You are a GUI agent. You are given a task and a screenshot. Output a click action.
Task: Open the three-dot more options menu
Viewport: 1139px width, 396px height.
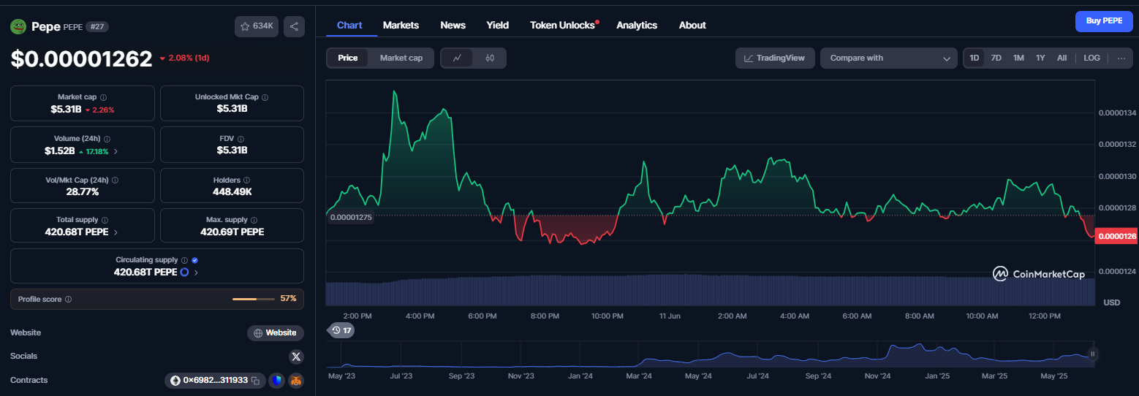tap(1121, 58)
